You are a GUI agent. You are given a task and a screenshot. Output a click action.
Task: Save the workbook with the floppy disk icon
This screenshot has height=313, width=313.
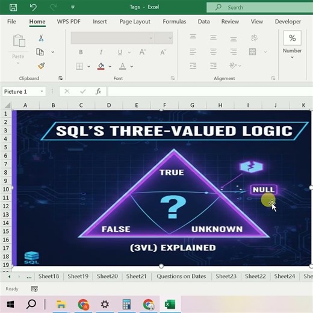[13, 7]
